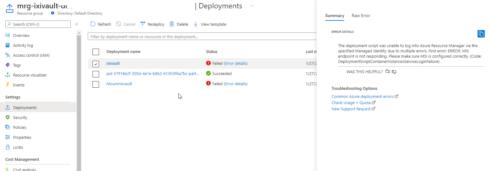Image resolution: width=490 pixels, height=171 pixels.
Task: Click the sidebar Search box
Action: (x=38, y=24)
